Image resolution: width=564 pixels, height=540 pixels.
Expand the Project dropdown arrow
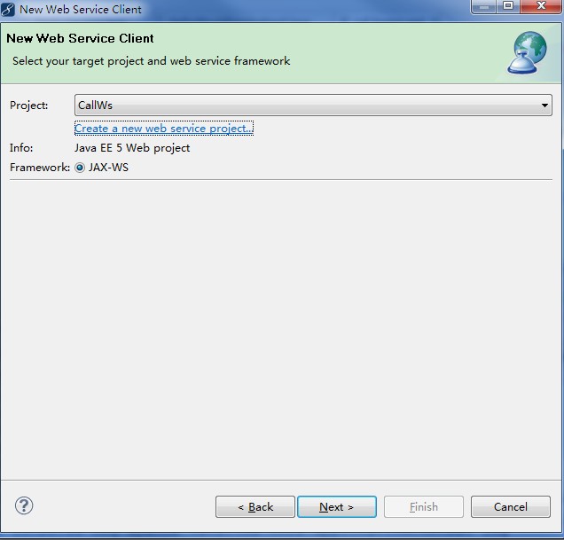[544, 106]
